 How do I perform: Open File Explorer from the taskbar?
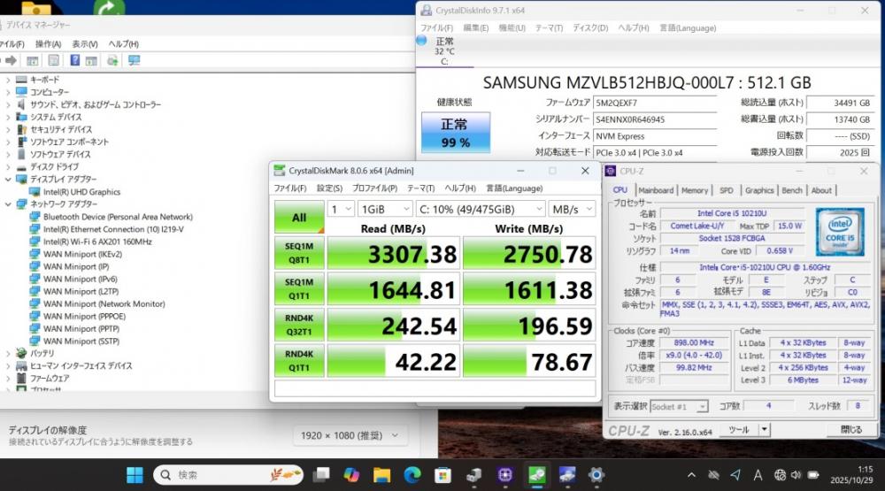coord(382,475)
